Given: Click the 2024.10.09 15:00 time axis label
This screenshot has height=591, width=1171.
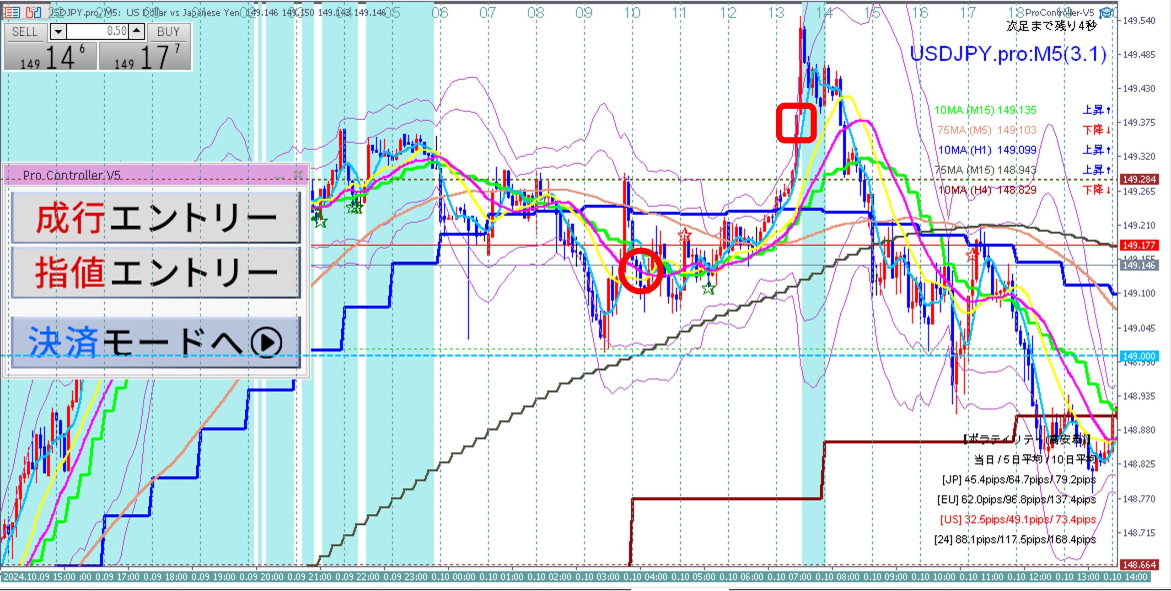Looking at the screenshot, I should point(39,577).
